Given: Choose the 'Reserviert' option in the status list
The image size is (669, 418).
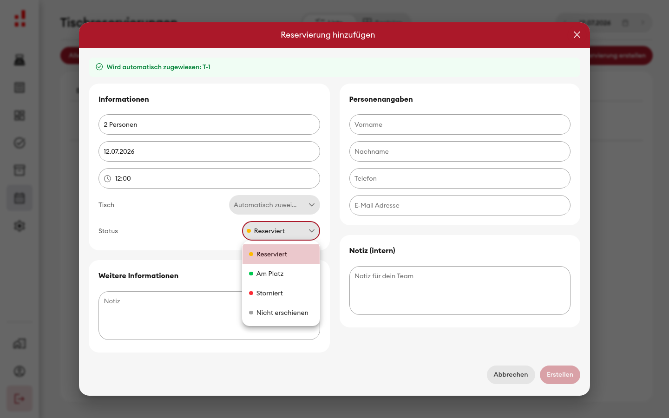Looking at the screenshot, I should click(281, 254).
